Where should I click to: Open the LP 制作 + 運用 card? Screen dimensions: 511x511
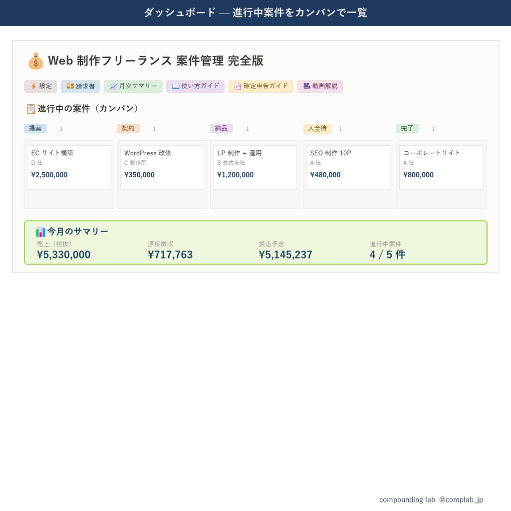tap(255, 167)
